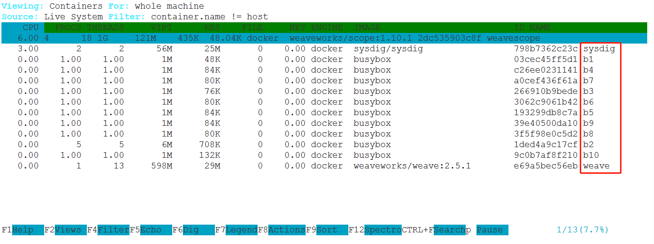Click container ID a0cef436f61a
The height and width of the screenshot is (244, 654).
click(546, 81)
